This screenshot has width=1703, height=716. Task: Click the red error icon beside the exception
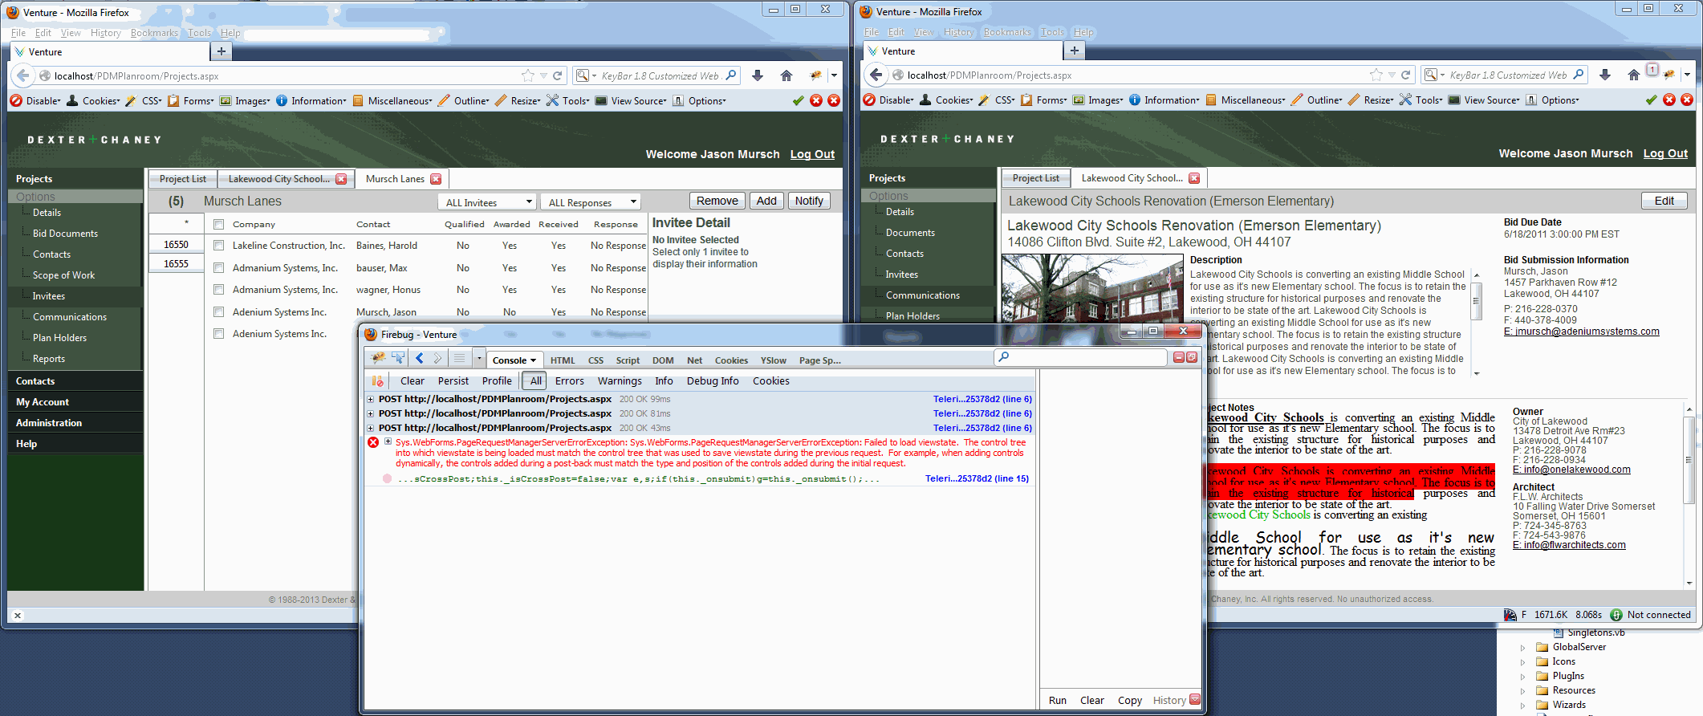pyautogui.click(x=373, y=443)
